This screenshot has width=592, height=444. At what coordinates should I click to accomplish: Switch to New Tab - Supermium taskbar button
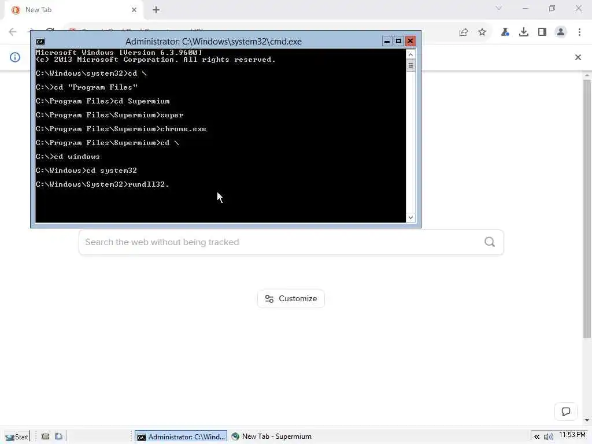point(272,436)
